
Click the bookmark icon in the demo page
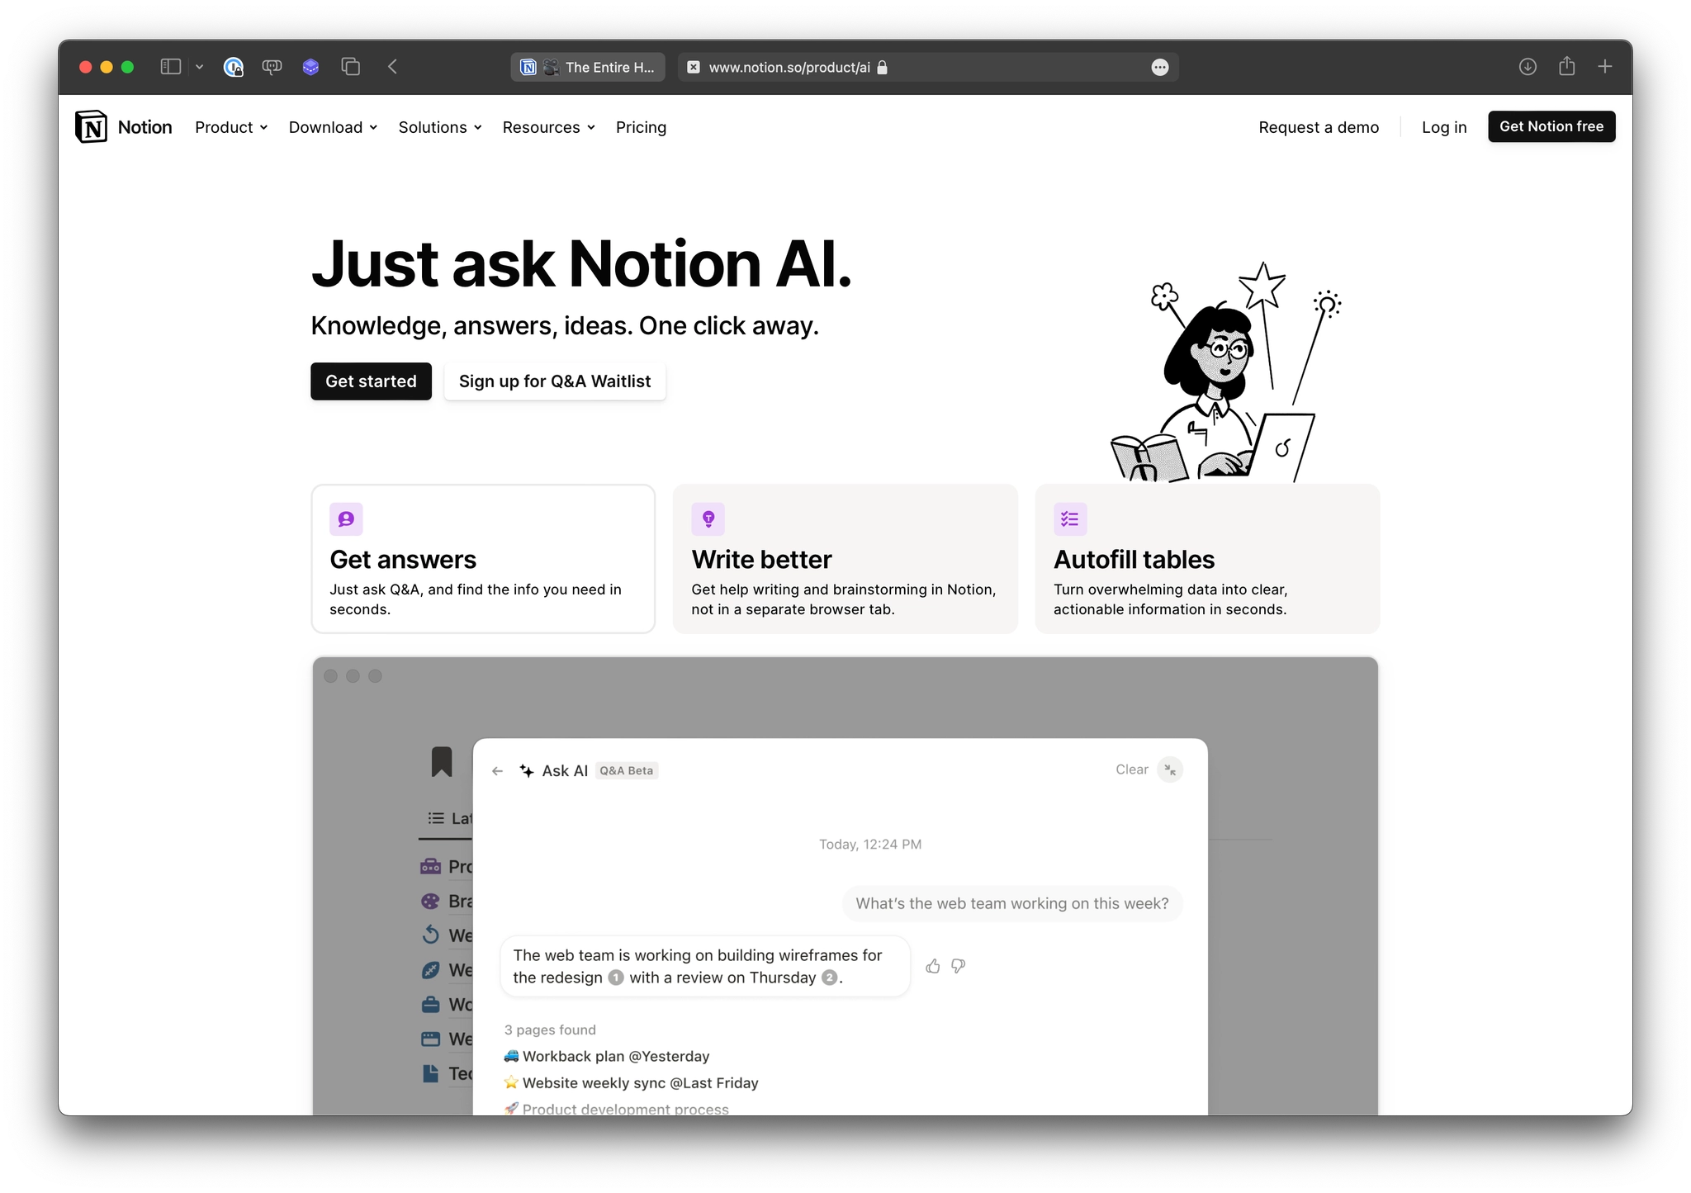(443, 761)
